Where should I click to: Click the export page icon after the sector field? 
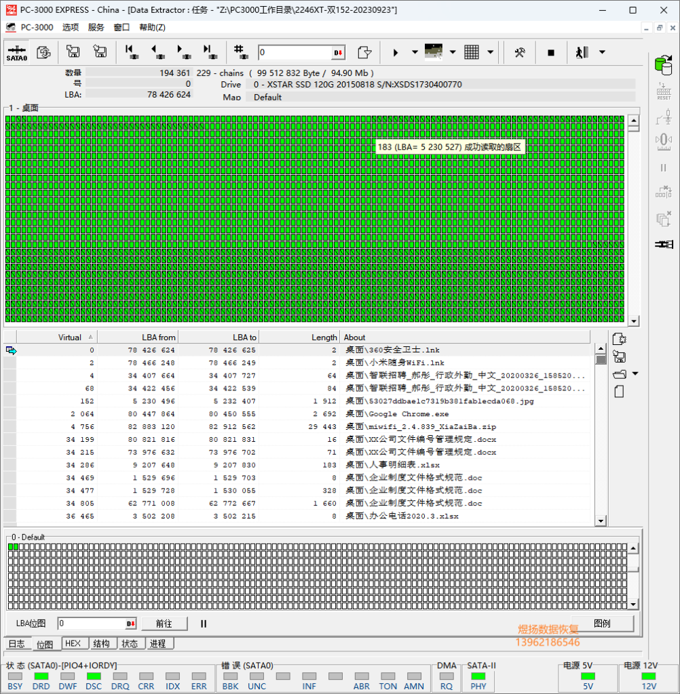[x=364, y=53]
